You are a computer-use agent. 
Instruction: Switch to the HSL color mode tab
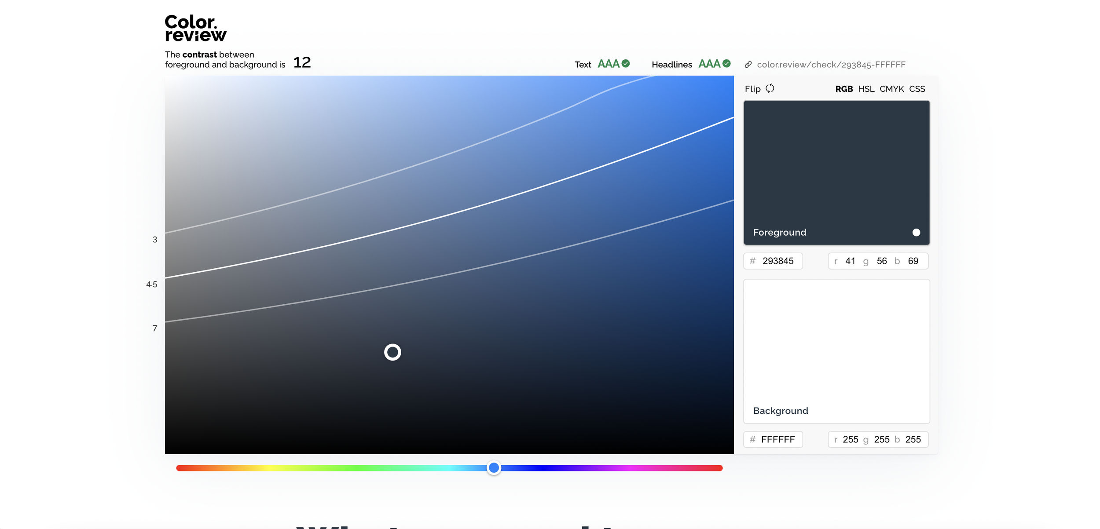pyautogui.click(x=866, y=89)
